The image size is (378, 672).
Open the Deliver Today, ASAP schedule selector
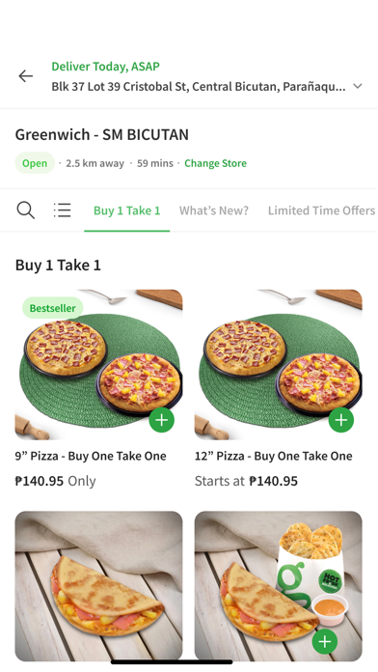(x=106, y=67)
